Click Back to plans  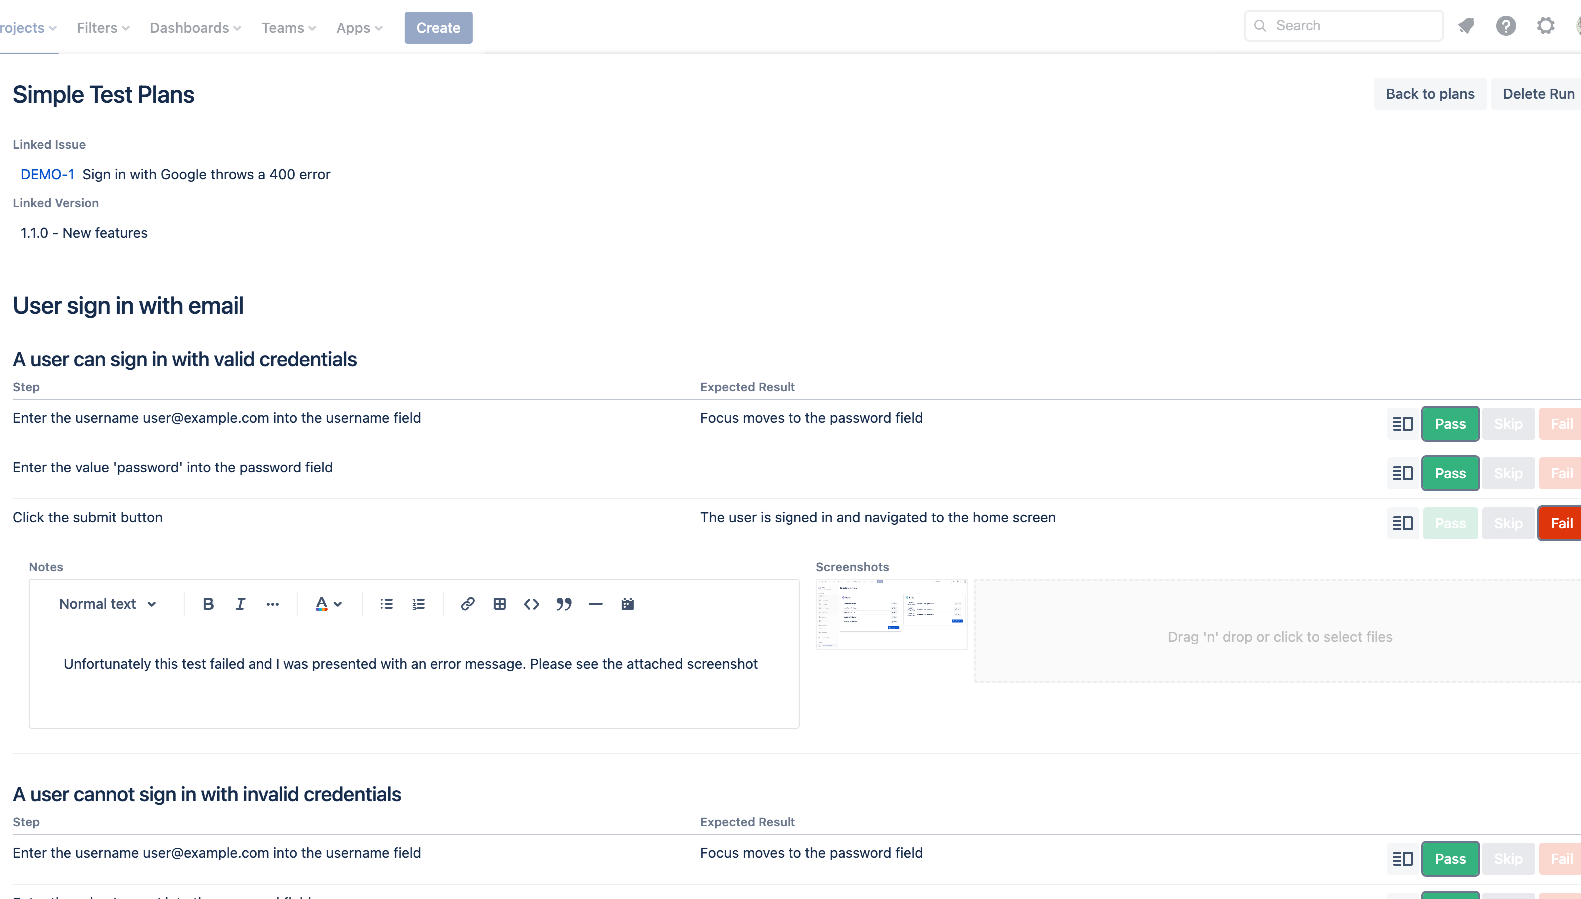(x=1430, y=93)
